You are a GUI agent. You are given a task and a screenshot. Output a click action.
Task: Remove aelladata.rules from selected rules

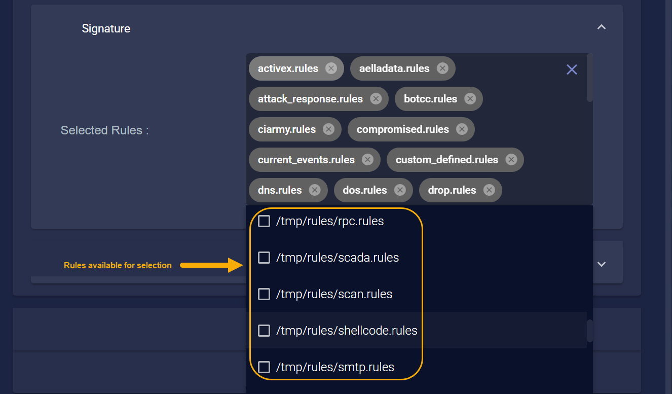pos(442,68)
